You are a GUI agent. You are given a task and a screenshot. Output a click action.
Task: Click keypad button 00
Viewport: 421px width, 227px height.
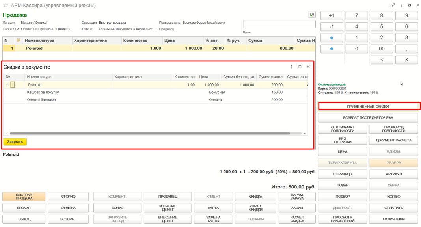coord(382,49)
